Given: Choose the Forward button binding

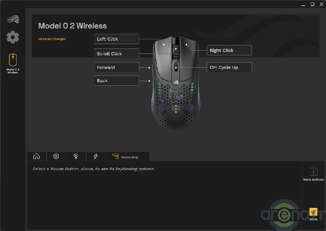Looking at the screenshot, I should [x=116, y=68].
